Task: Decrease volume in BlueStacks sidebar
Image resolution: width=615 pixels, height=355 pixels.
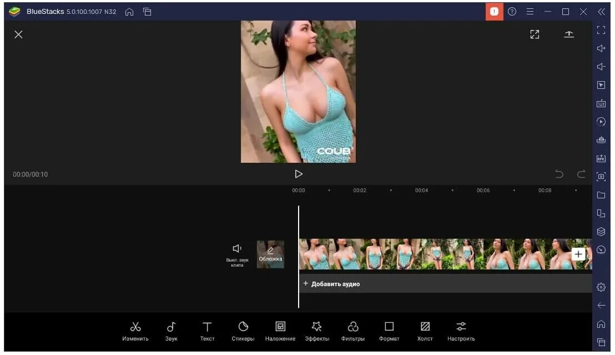Action: point(601,67)
